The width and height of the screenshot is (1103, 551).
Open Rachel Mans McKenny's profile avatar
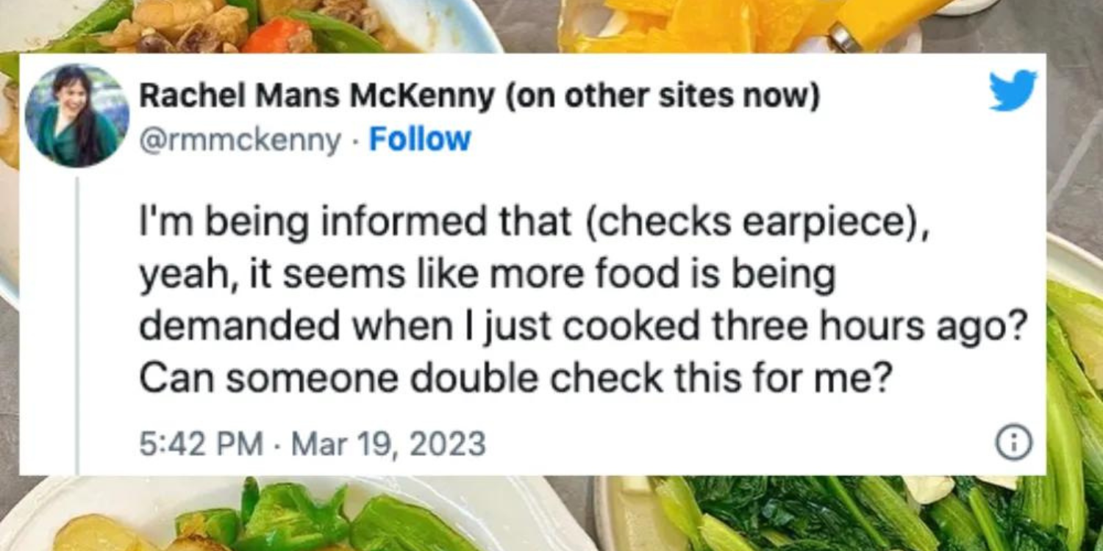pyautogui.click(x=76, y=115)
